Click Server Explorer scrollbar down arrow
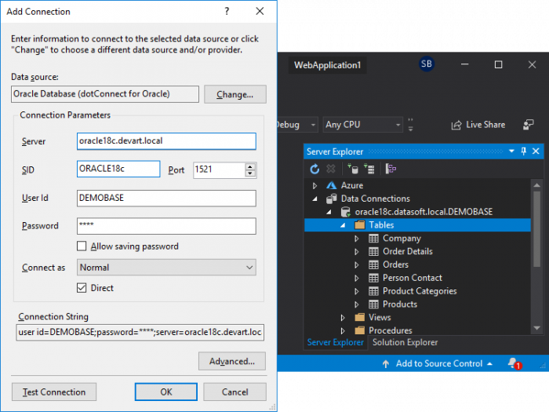This screenshot has width=549, height=412. (536, 328)
